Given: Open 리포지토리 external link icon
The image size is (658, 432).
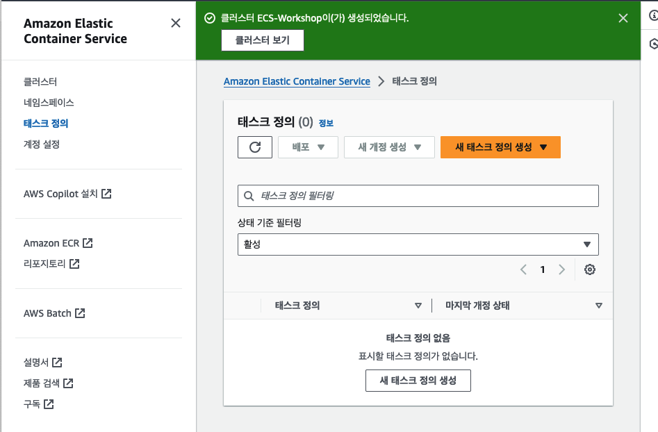Looking at the screenshot, I should click(x=74, y=264).
